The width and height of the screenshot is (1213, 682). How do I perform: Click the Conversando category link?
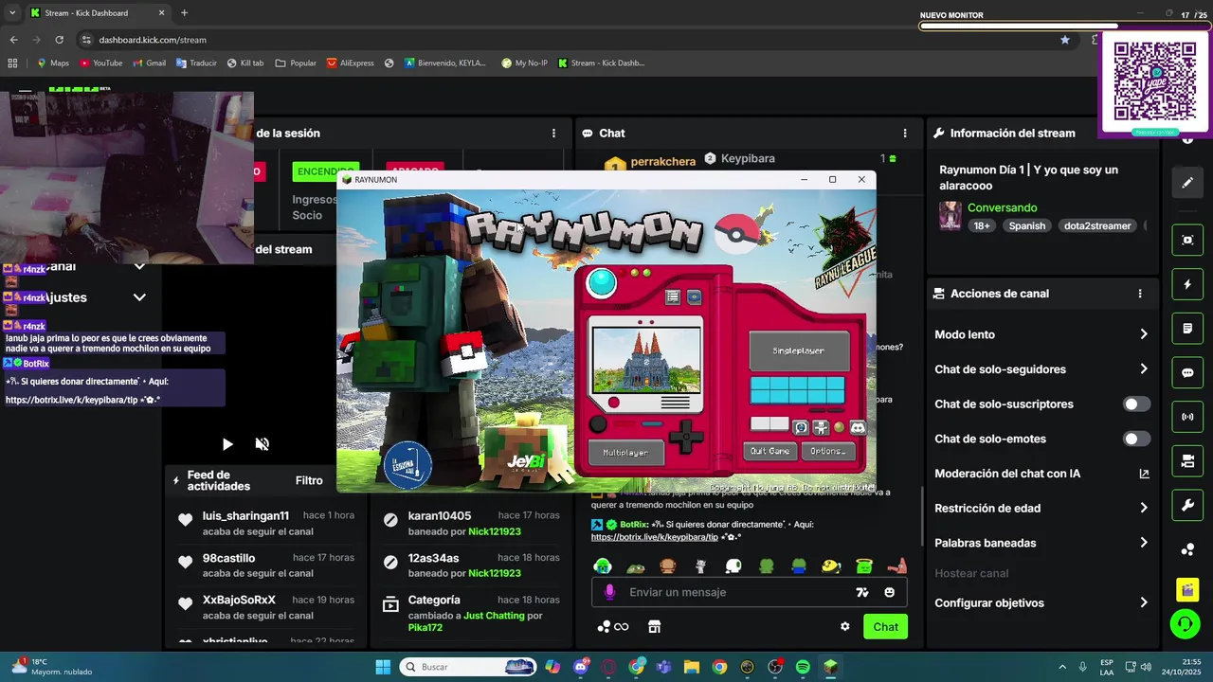(x=1002, y=207)
